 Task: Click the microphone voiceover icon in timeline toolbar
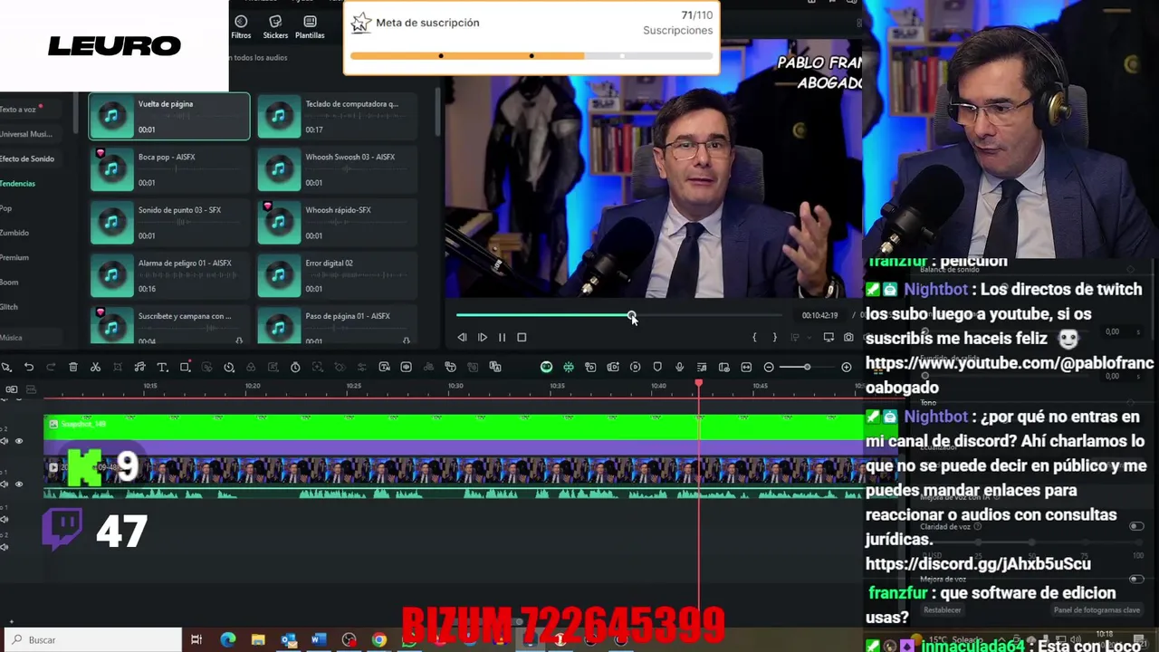679,367
